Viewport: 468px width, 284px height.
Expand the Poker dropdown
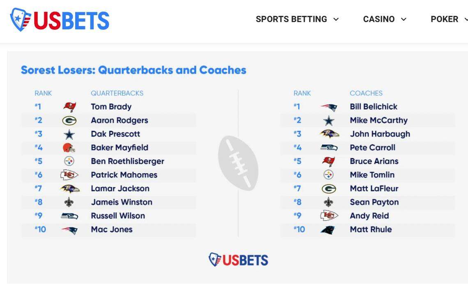[x=466, y=19]
